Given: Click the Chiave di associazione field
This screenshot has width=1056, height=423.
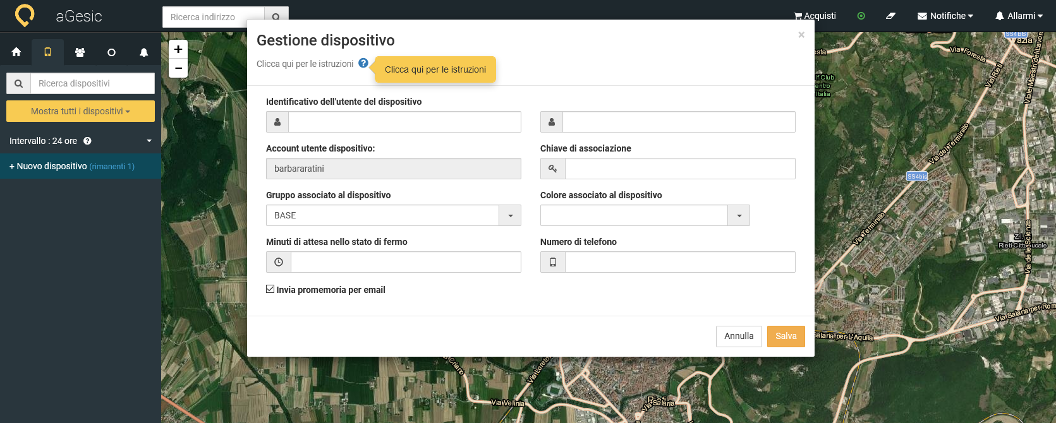Looking at the screenshot, I should pyautogui.click(x=680, y=169).
